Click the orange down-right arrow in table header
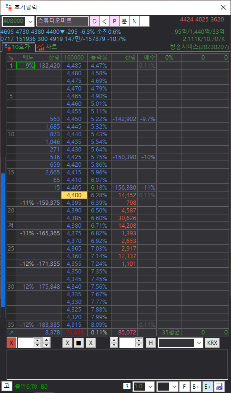The width and height of the screenshot is (231, 393). (11, 58)
